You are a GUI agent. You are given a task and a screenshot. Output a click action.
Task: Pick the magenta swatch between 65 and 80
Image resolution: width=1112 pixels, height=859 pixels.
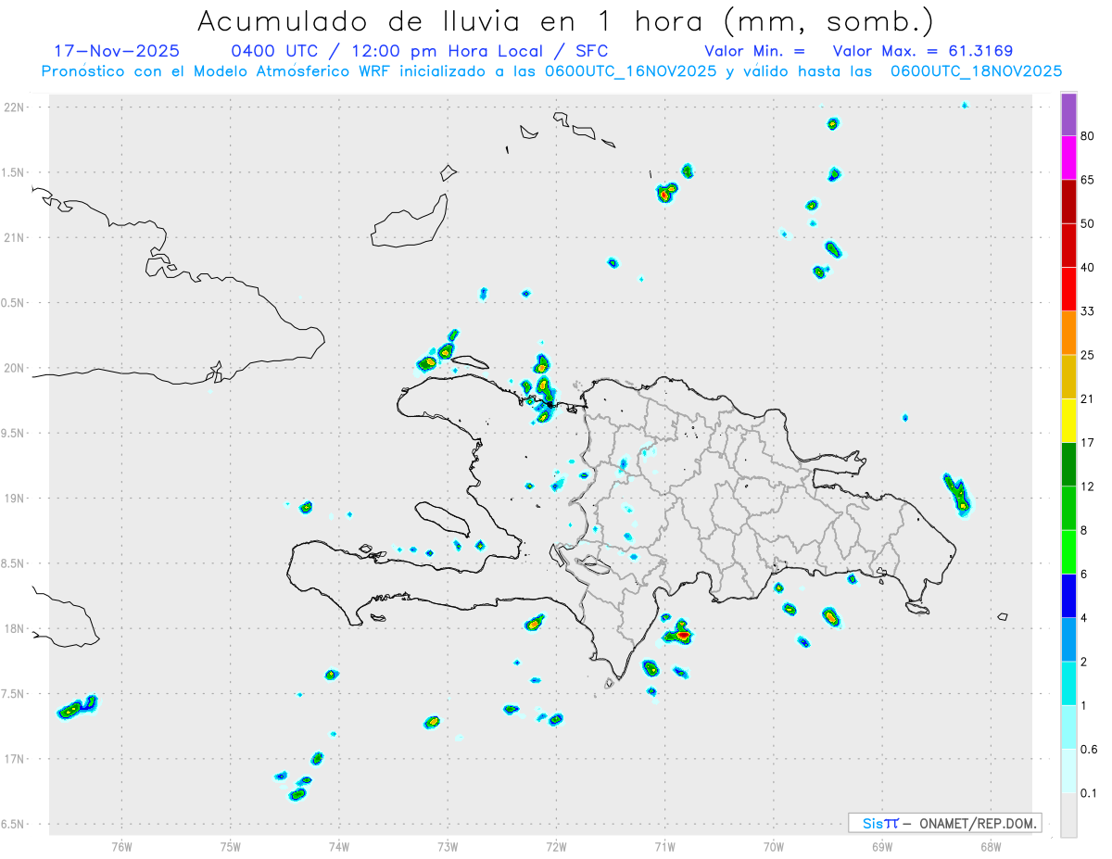click(1068, 158)
